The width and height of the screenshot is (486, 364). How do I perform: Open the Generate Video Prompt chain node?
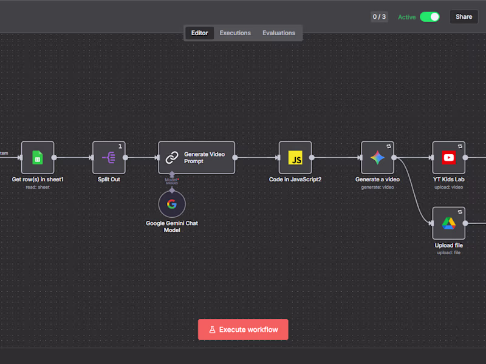[x=196, y=157]
